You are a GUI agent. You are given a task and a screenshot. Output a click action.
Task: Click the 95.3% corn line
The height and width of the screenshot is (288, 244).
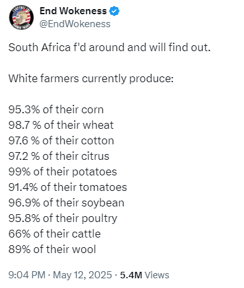pos(56,109)
